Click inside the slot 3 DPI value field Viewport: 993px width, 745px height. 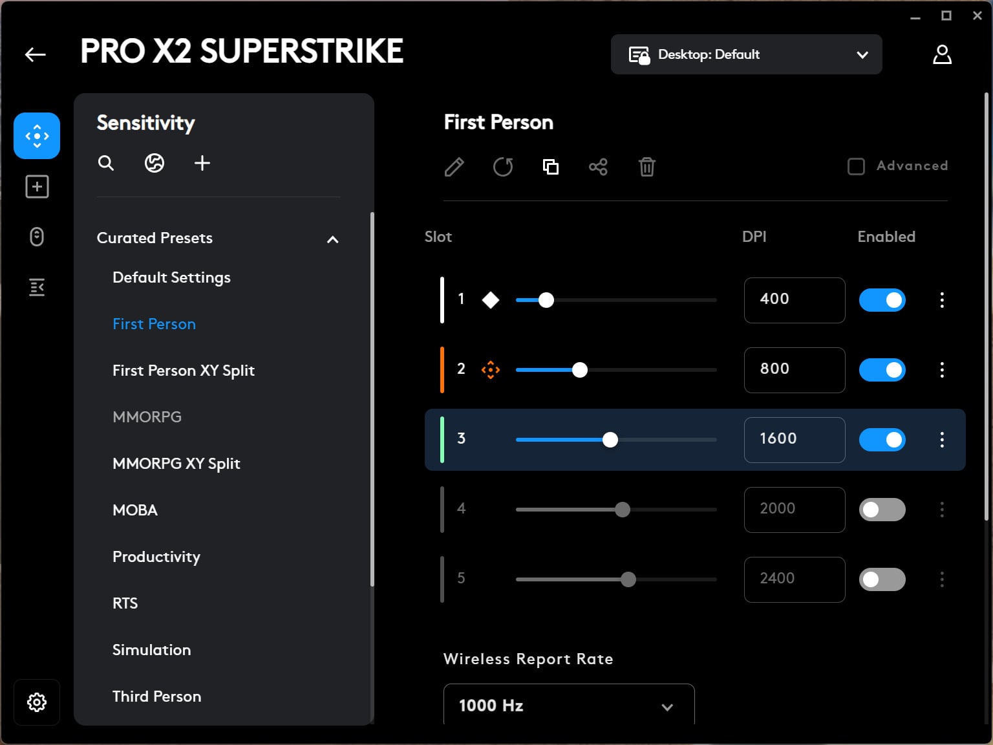coord(794,440)
